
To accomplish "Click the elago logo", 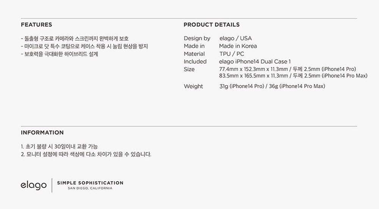I will [x=34, y=185].
